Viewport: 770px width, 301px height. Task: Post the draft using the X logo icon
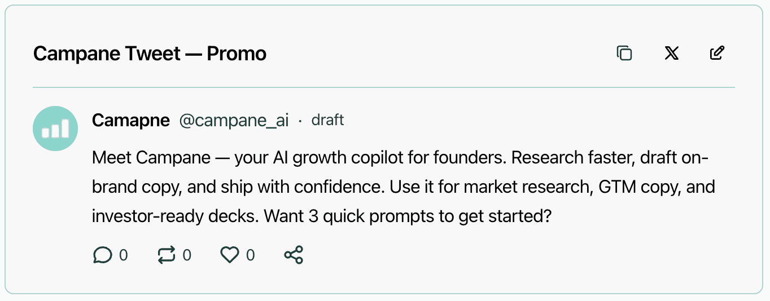[671, 54]
